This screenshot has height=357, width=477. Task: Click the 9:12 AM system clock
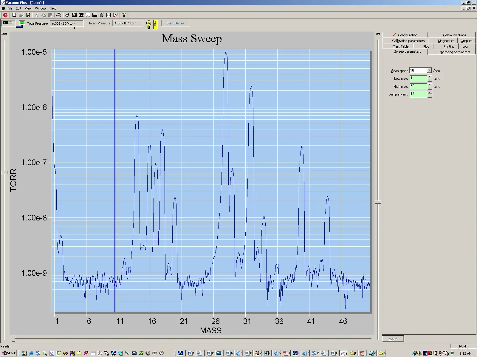tap(465, 353)
